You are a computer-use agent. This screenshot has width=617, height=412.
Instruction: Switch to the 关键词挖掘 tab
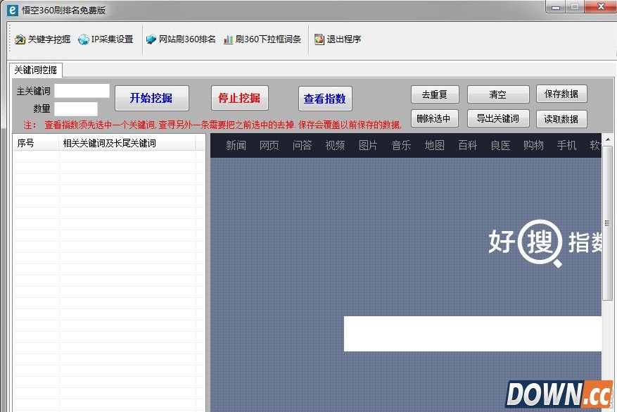[36, 70]
